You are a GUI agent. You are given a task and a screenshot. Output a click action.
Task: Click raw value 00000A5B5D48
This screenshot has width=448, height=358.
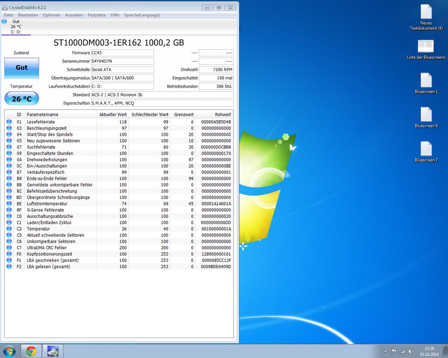click(216, 122)
